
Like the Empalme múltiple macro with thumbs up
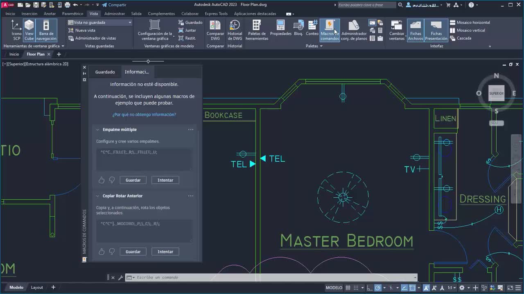pos(102,180)
